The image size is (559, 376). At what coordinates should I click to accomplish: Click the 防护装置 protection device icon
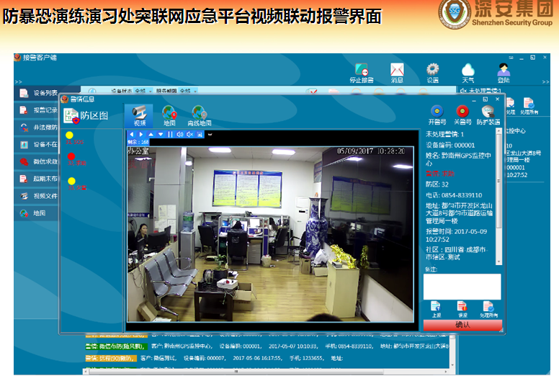(x=489, y=112)
